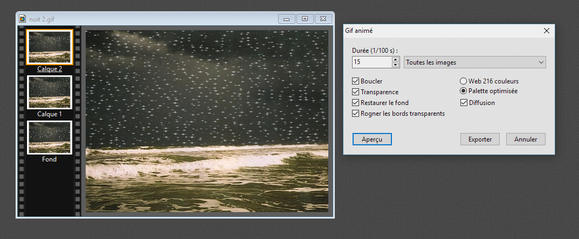Select the Calque 2 layer thumbnail

pyautogui.click(x=49, y=47)
